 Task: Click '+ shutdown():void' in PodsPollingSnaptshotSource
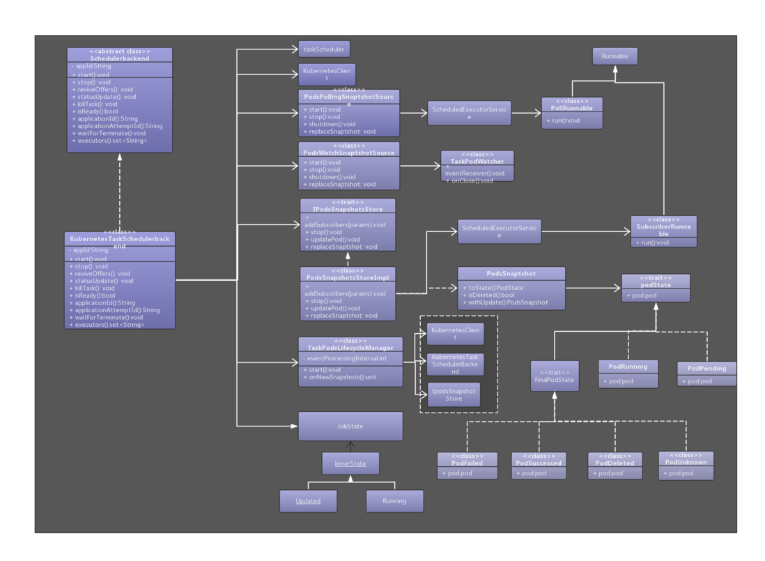click(x=330, y=124)
